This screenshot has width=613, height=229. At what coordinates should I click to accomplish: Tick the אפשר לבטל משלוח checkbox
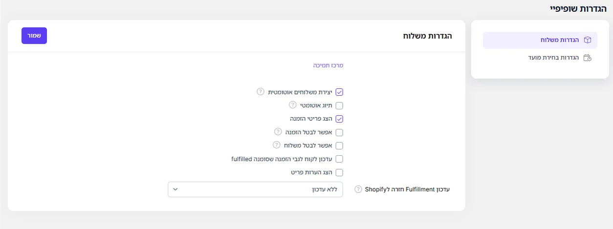tap(339, 146)
